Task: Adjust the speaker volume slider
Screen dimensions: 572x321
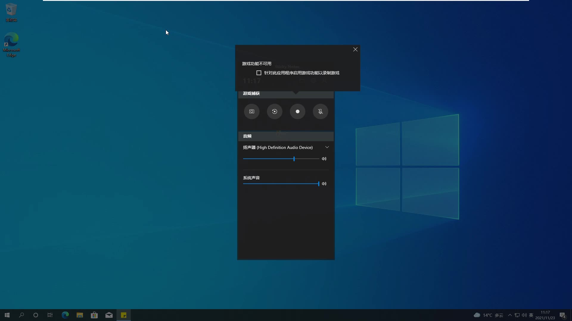Action: [294, 159]
